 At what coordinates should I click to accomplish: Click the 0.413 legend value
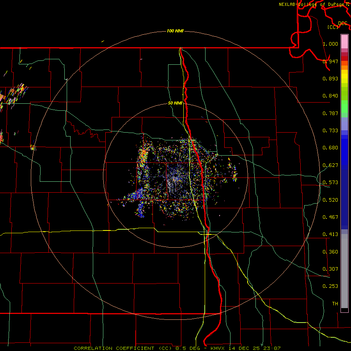click(x=330, y=234)
